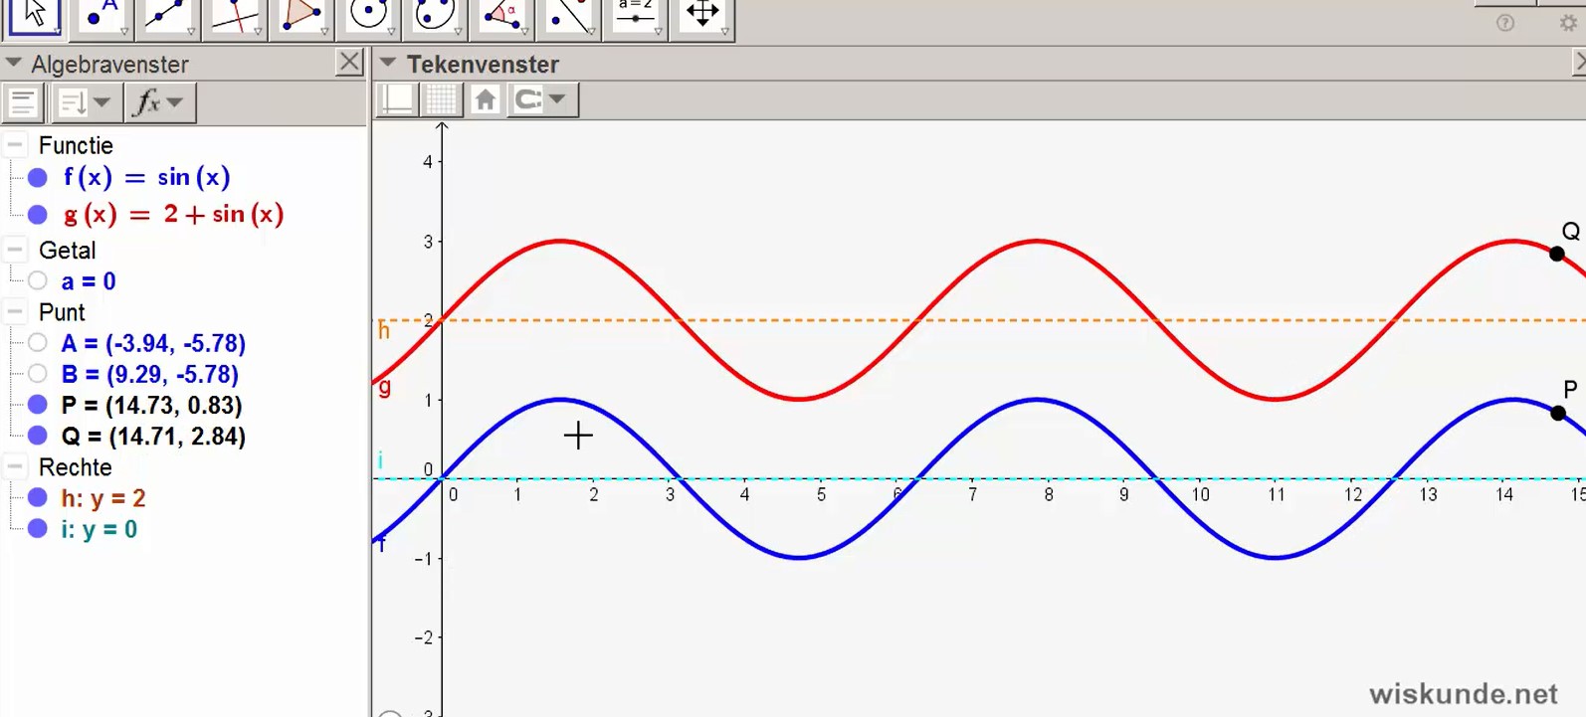The image size is (1586, 717).
Task: Select the f(x) = sin(x) entry
Action: point(147,178)
